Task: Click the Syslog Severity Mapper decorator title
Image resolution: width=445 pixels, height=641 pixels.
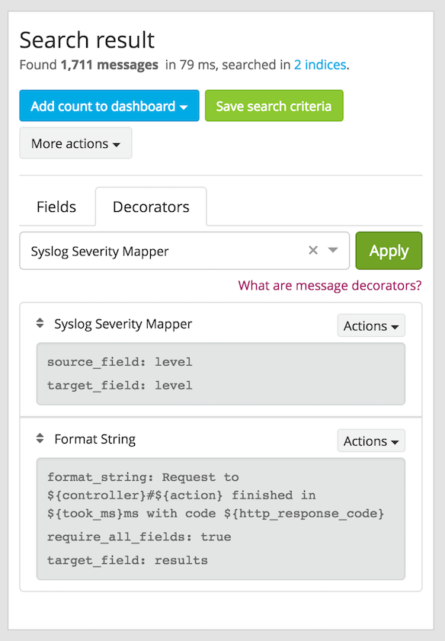Action: click(x=123, y=324)
